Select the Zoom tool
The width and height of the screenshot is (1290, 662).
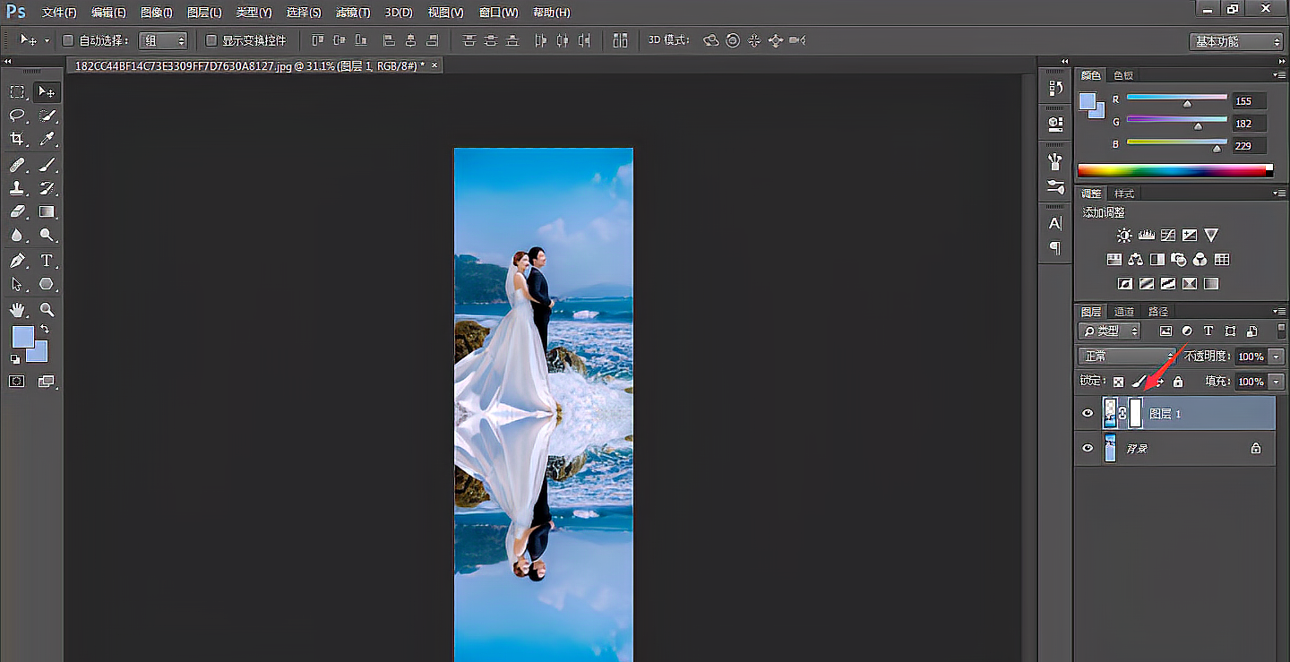47,310
